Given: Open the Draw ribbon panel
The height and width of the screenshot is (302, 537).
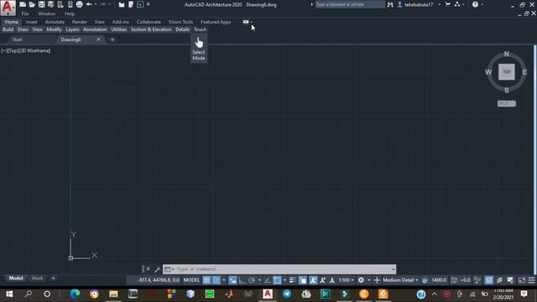Looking at the screenshot, I should click(x=23, y=29).
